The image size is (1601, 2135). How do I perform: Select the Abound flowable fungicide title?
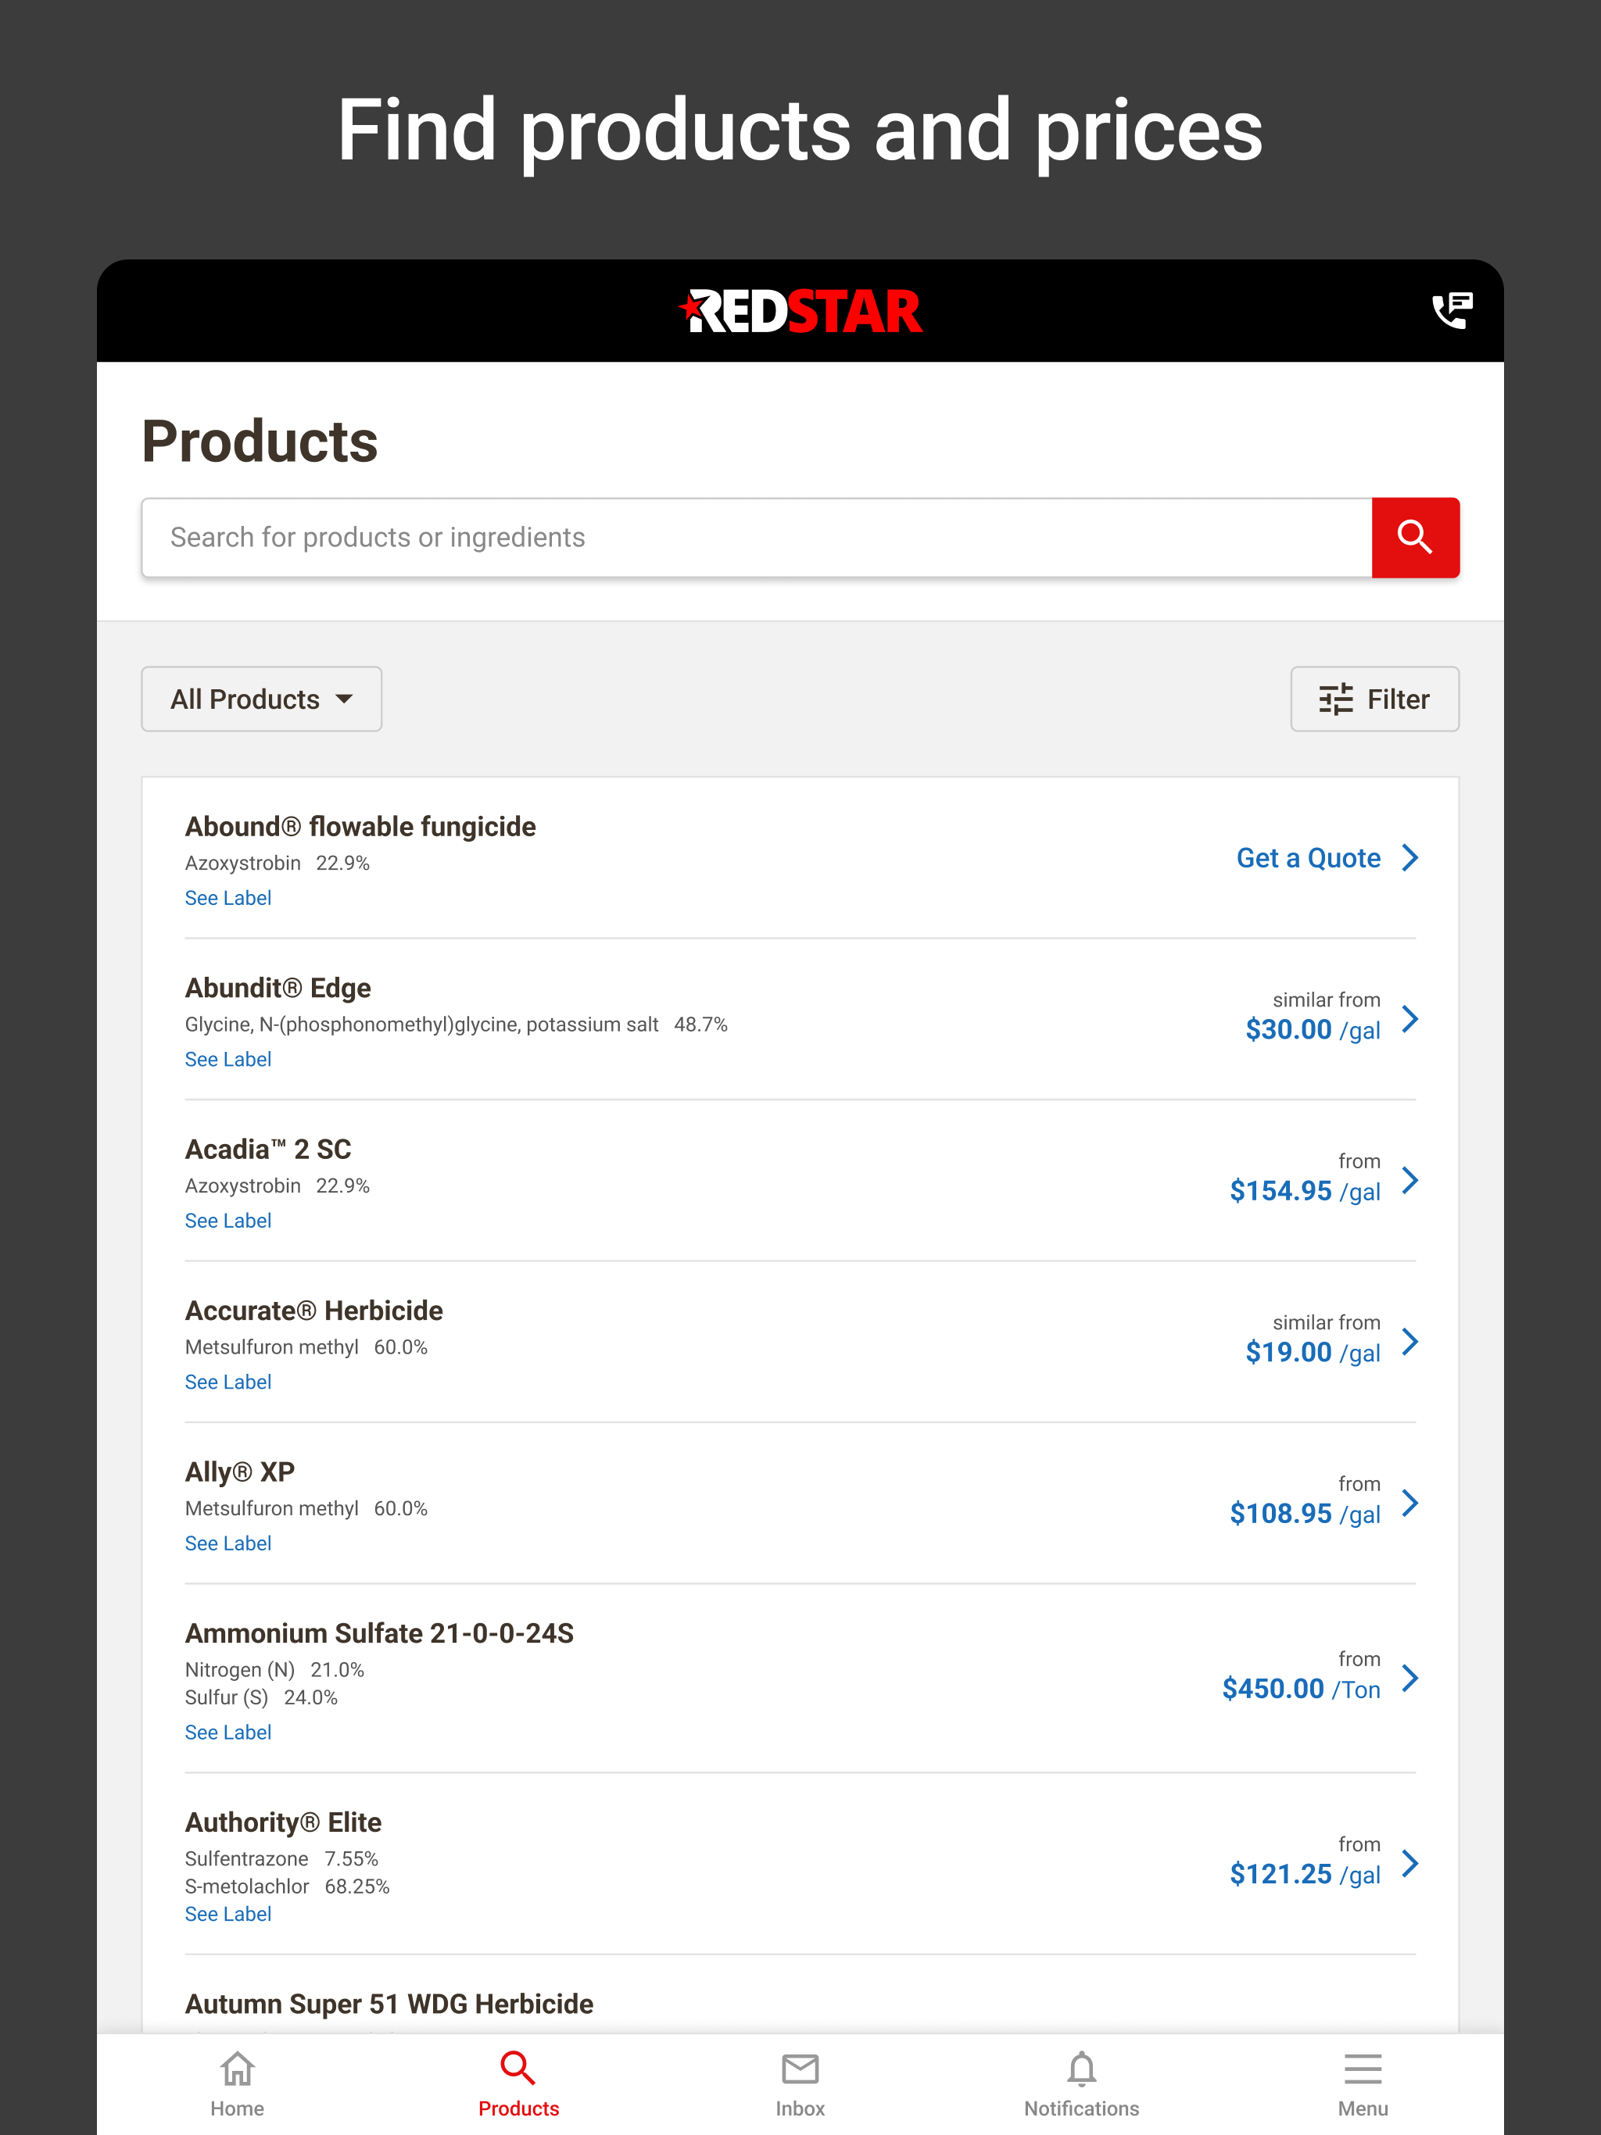coord(360,826)
